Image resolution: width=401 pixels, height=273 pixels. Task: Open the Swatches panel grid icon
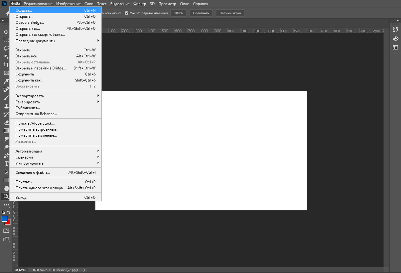[395, 47]
